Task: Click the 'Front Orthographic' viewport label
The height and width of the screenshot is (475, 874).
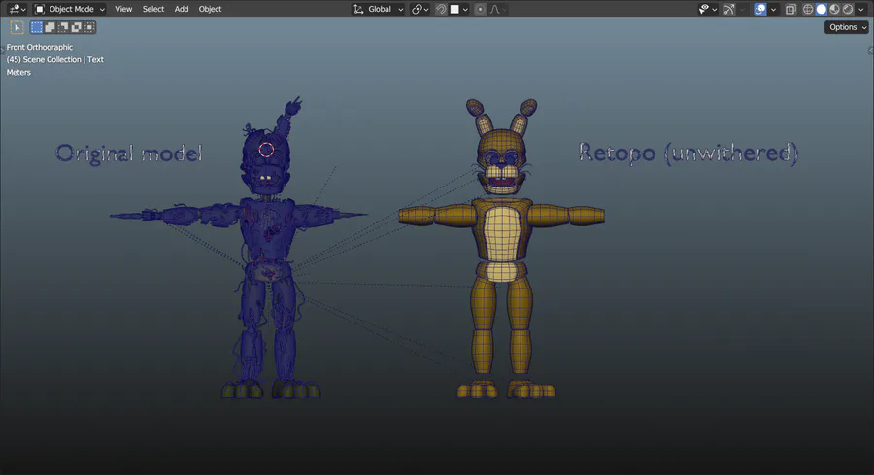Action: click(40, 47)
